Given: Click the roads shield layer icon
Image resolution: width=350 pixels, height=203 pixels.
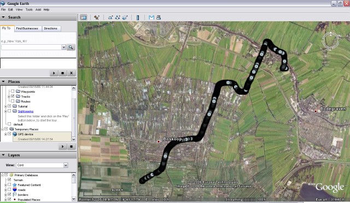Looking at the screenshot, I should [x=15, y=190].
